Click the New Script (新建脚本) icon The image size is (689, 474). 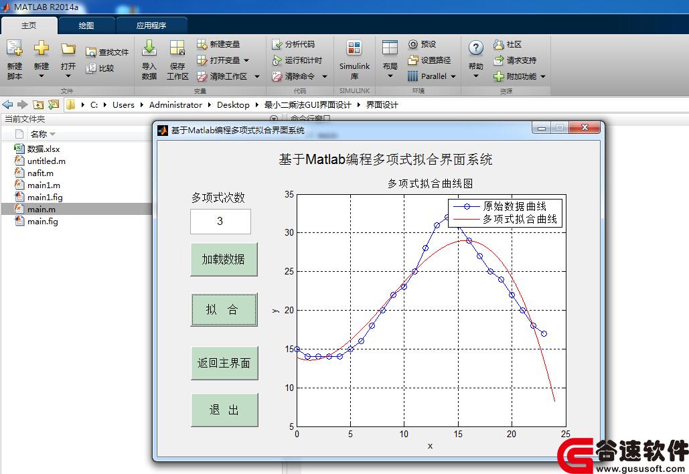click(x=14, y=48)
